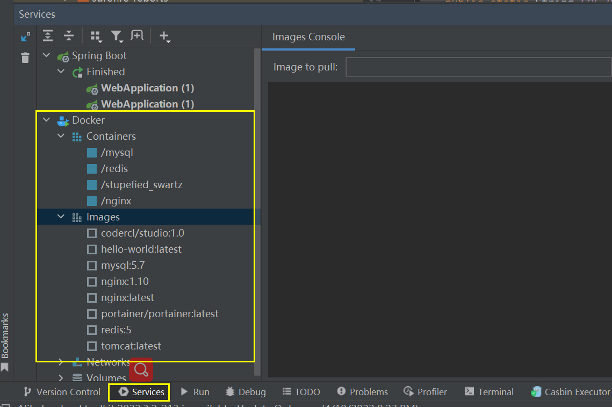Click the hide Services panel arrow icon

point(25,37)
